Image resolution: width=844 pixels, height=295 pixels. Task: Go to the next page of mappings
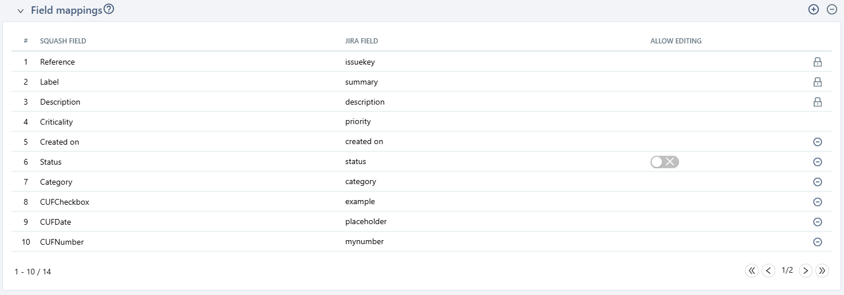tap(806, 270)
